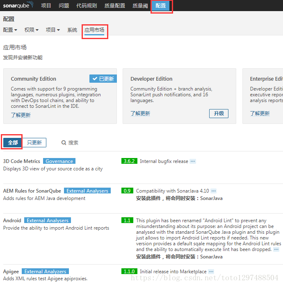283x286 pixels.
Task: Click the 1.1 version badge for Android
Action: (127, 220)
